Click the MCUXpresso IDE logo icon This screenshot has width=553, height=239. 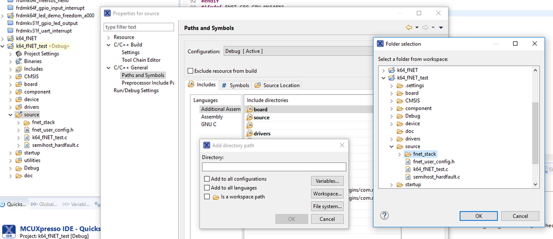(9, 231)
